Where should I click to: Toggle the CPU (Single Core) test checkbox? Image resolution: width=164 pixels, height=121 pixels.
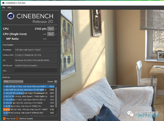(x=56, y=34)
